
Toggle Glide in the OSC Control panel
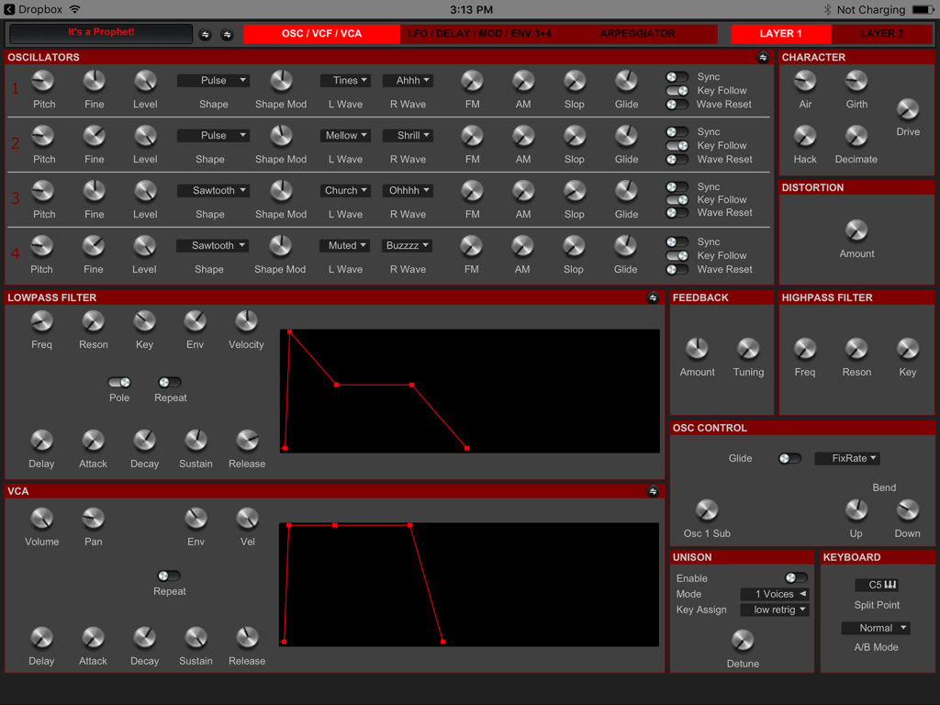(789, 458)
